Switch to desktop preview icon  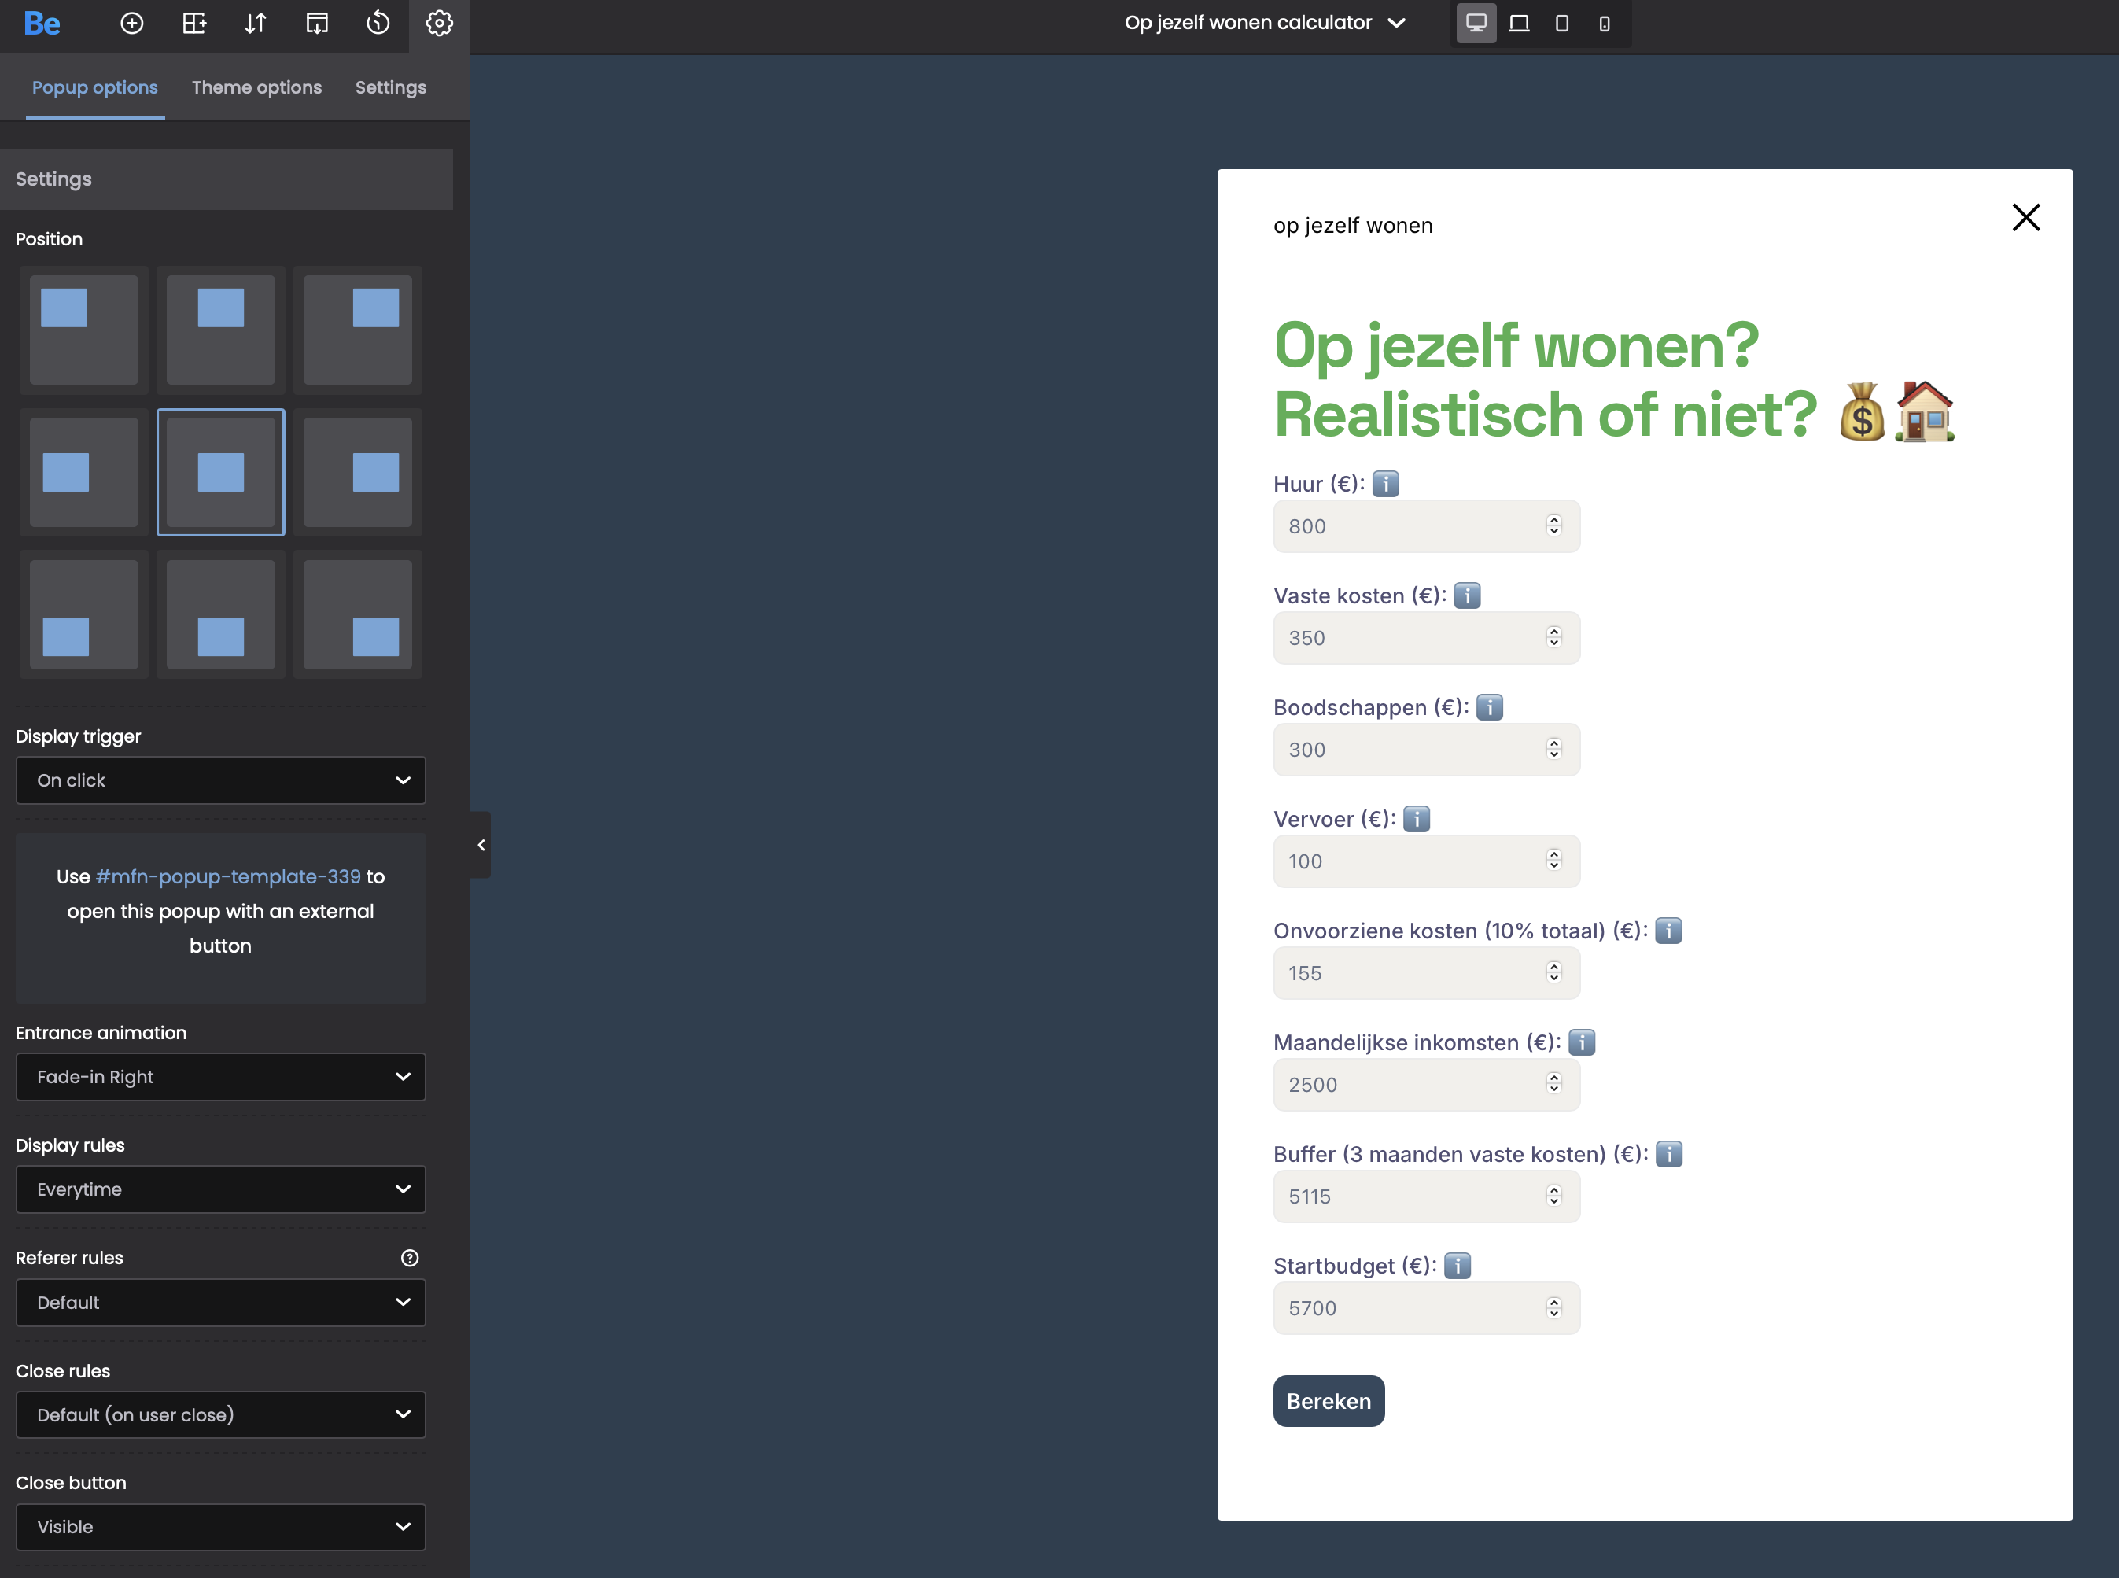[x=1476, y=23]
